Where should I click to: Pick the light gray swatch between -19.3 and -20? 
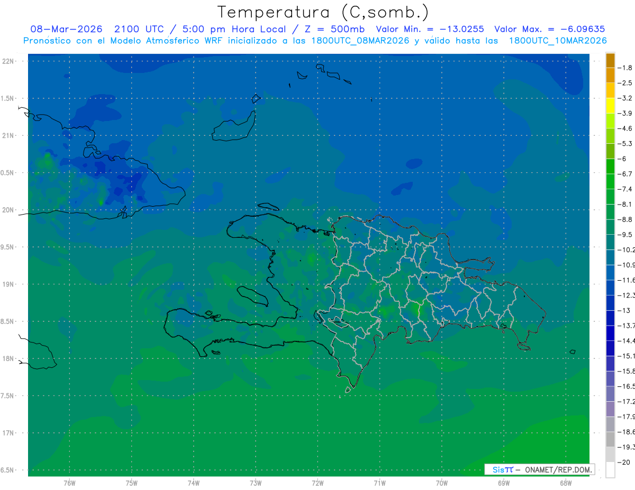click(610, 455)
